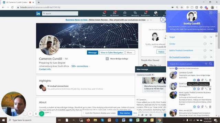Click the New message header

[151, 69]
